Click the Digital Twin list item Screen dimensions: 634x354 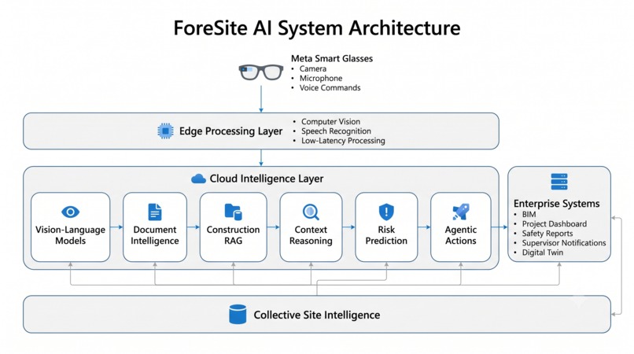(543, 253)
